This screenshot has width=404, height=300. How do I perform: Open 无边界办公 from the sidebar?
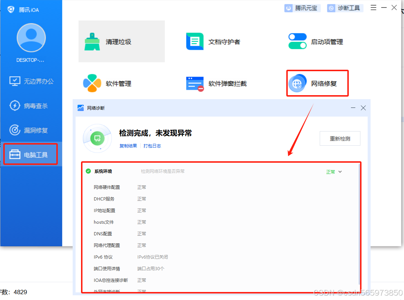[31, 81]
